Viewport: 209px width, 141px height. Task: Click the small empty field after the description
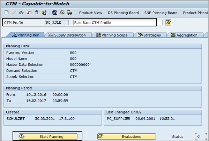160,23
